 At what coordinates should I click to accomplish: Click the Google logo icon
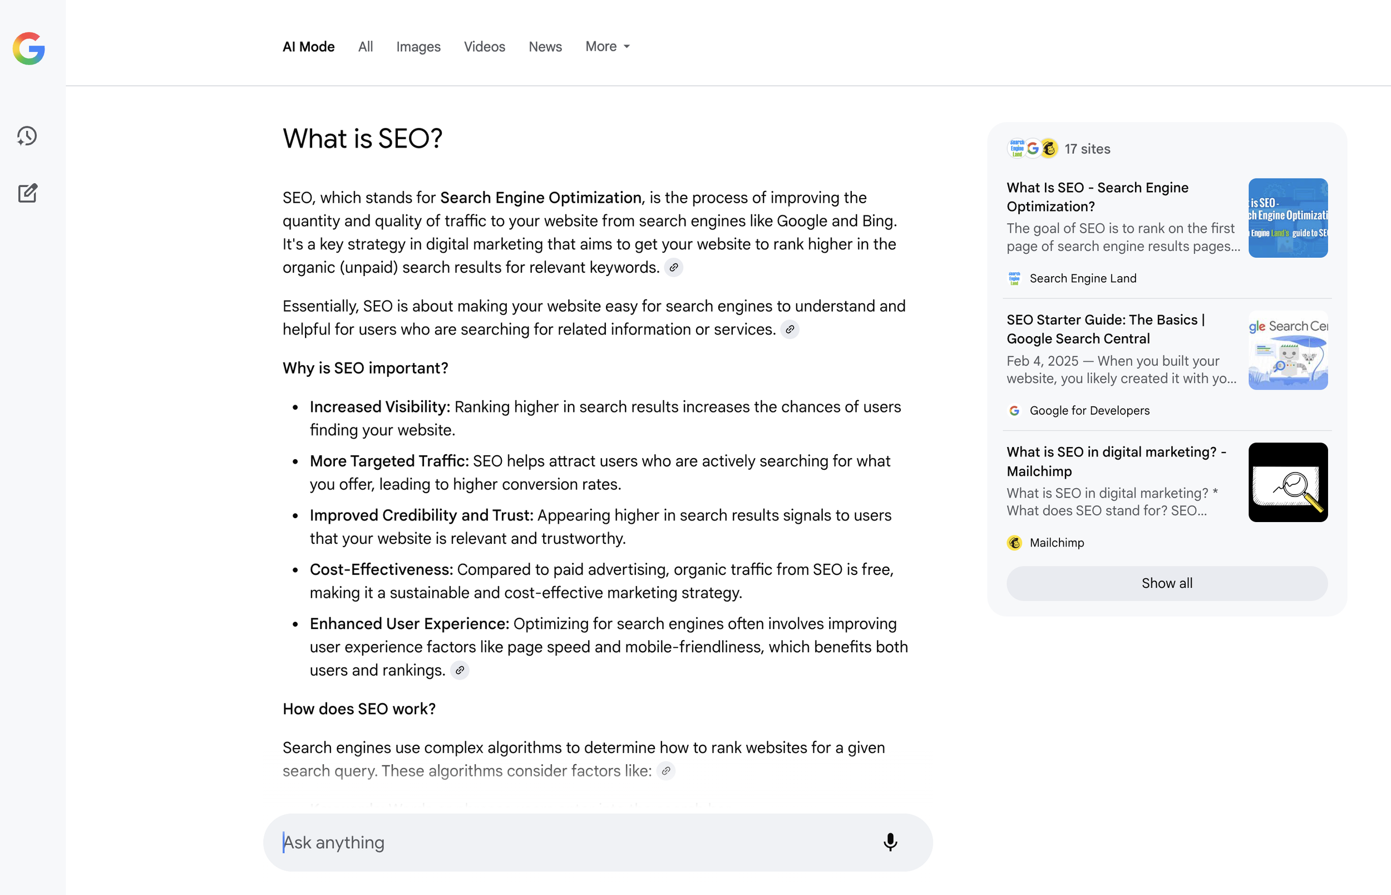click(29, 48)
